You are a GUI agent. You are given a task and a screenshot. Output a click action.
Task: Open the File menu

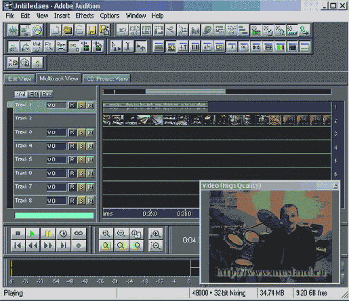click(9, 16)
